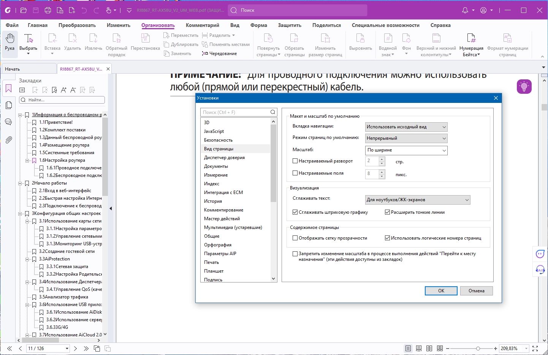Uncheck Сглаживать штриховую графику
Viewport: 548px width, 355px height.
[x=295, y=212]
